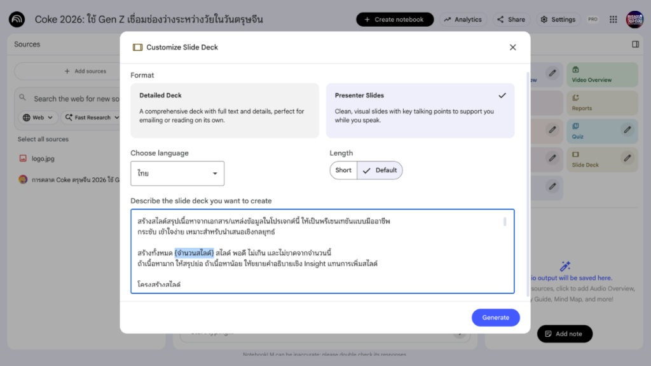Click the Add note button
The width and height of the screenshot is (651, 366).
[x=565, y=333]
